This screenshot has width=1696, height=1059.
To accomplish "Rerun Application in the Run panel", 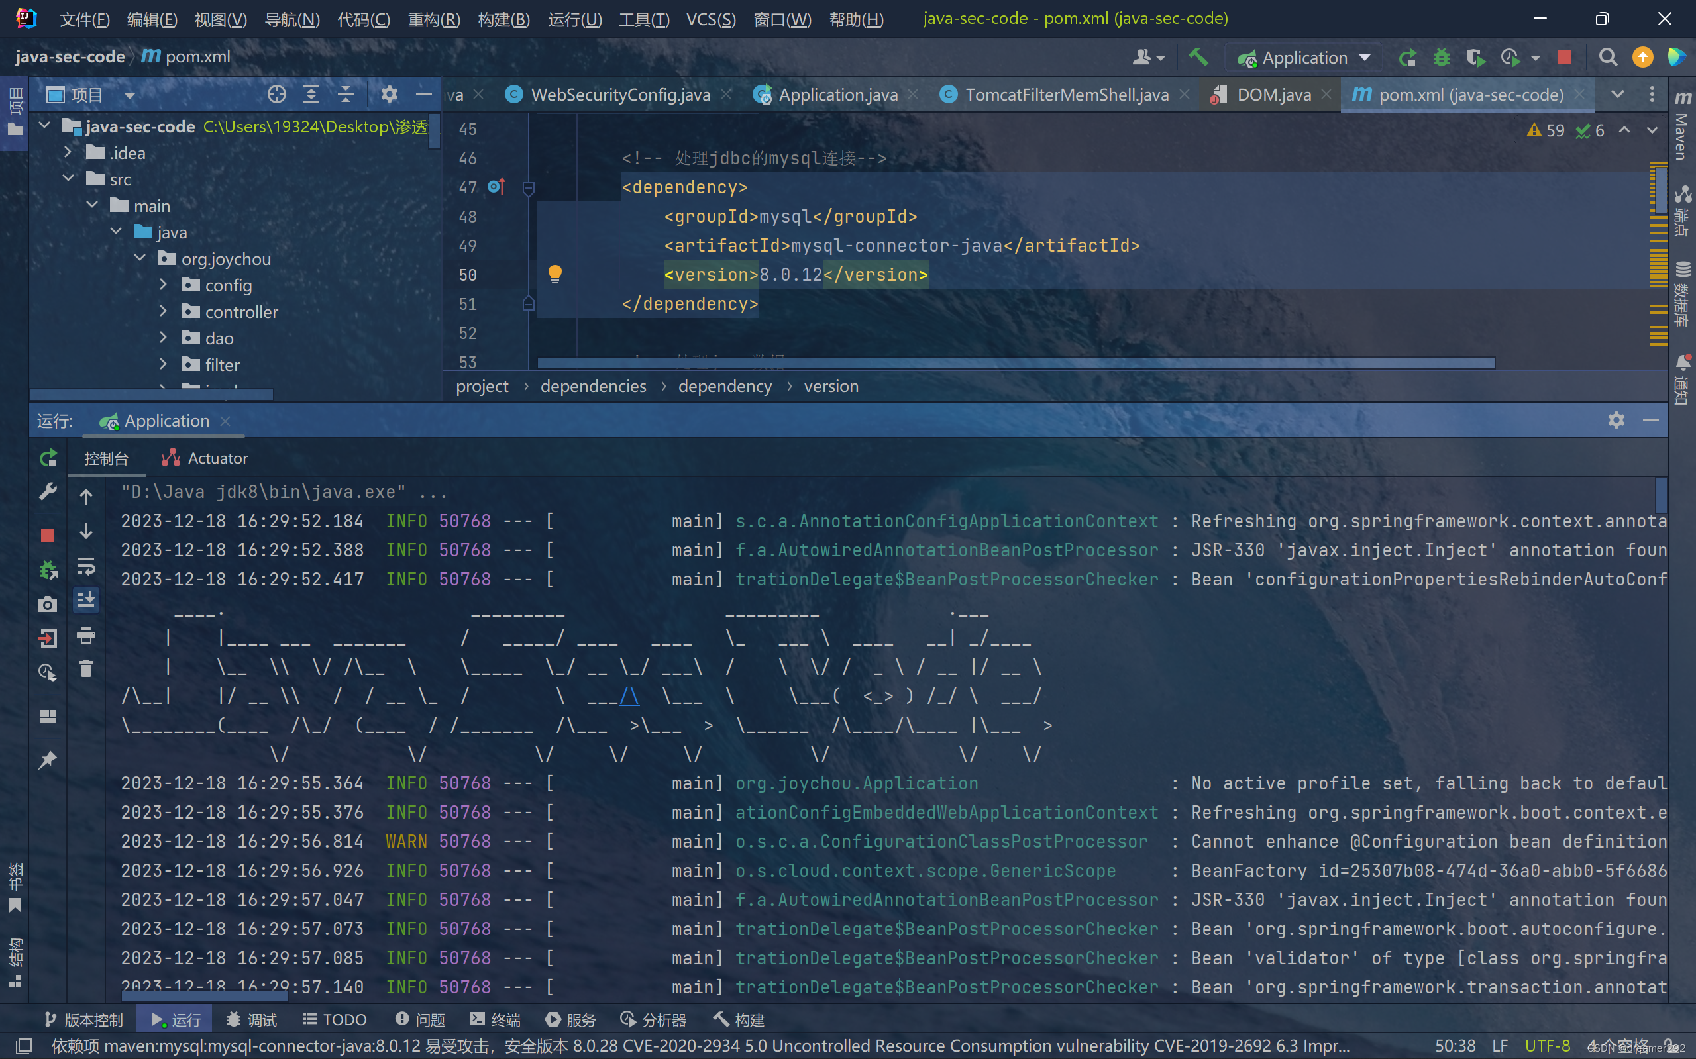I will (x=48, y=459).
